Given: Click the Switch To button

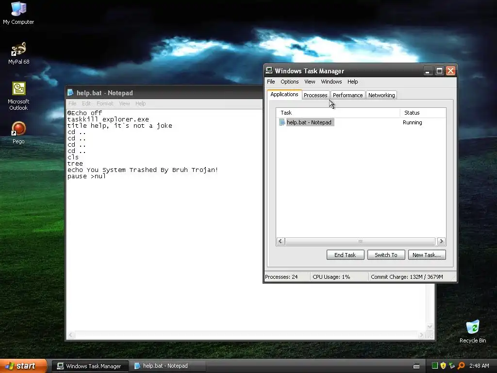Looking at the screenshot, I should (386, 254).
